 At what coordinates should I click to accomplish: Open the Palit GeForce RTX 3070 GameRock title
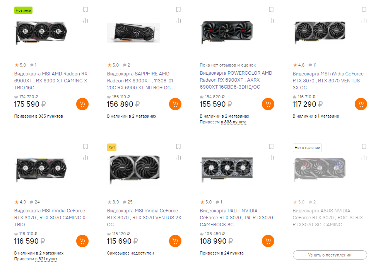pyautogui.click(x=236, y=217)
